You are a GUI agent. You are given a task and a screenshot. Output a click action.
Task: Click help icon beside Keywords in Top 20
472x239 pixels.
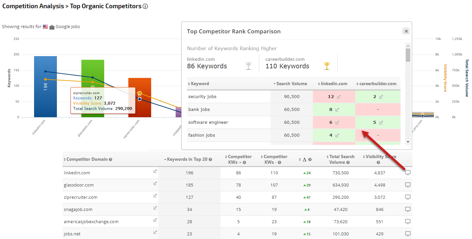[x=210, y=159]
